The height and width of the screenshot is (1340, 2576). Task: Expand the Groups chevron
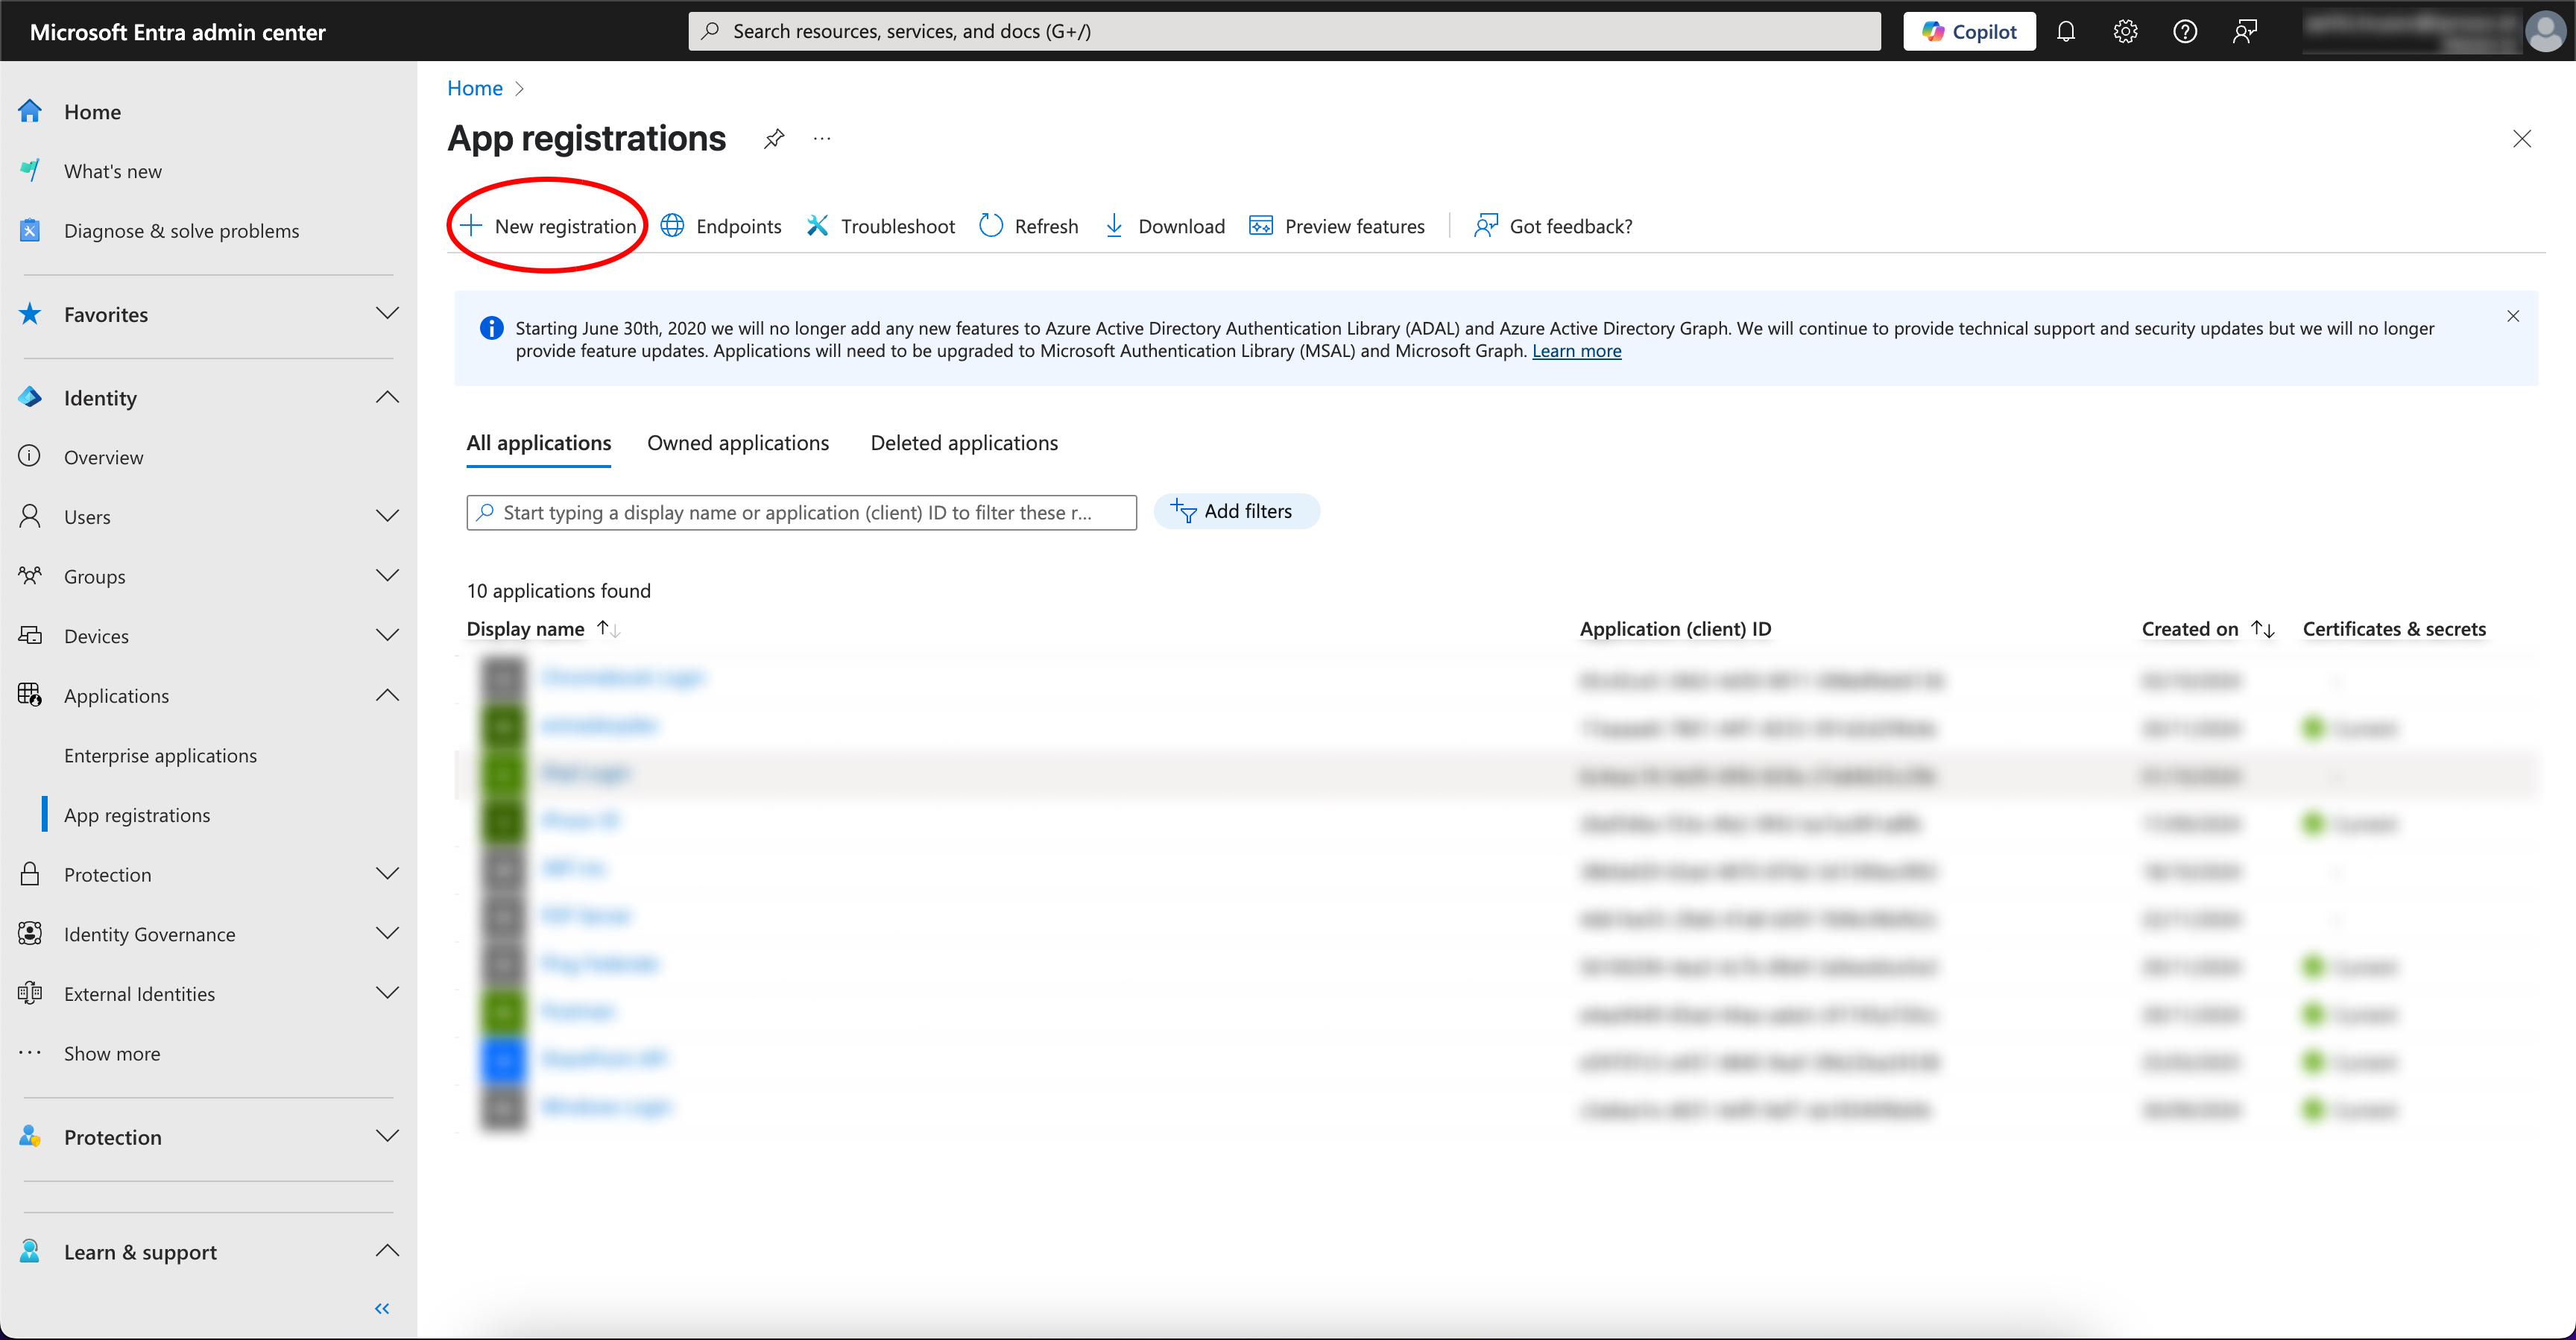[387, 576]
